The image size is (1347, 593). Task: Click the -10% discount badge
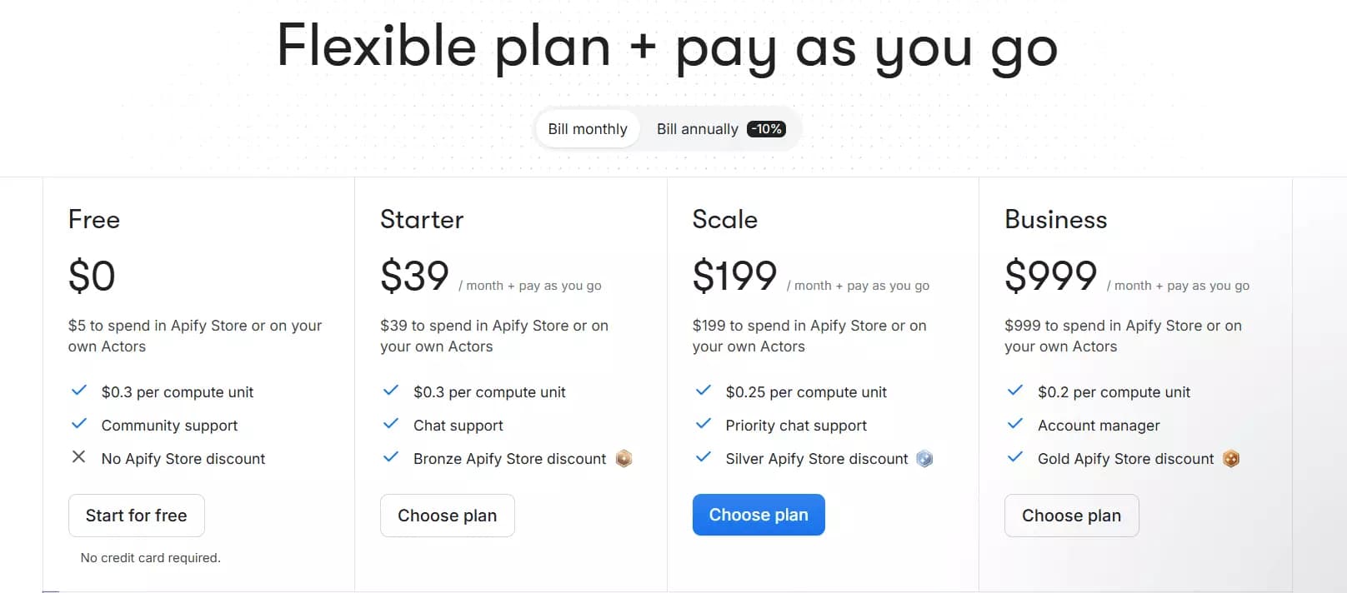point(767,128)
